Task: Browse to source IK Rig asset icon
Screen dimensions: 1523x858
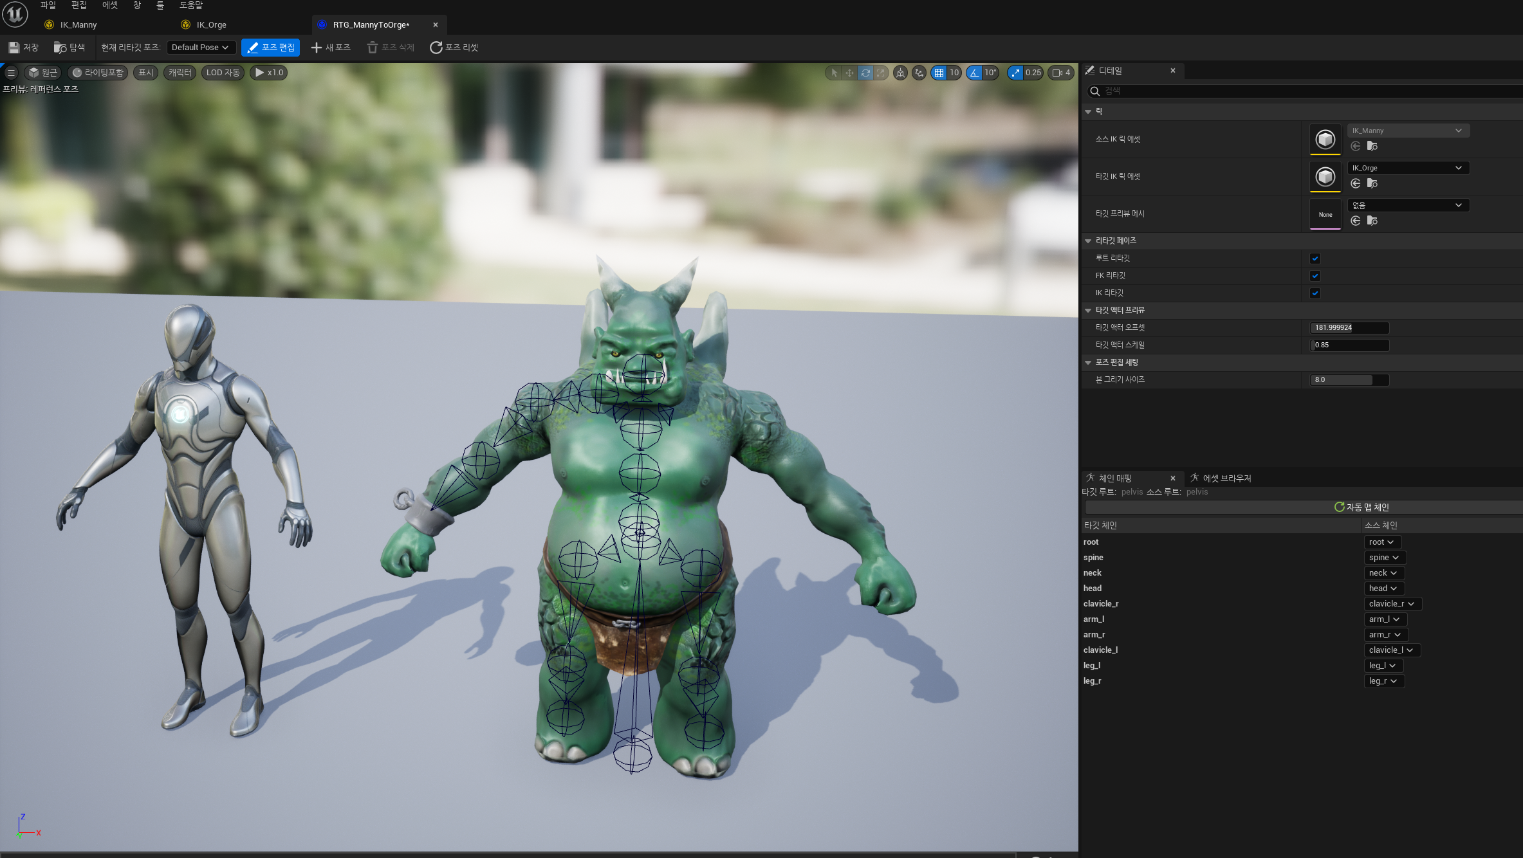Action: [x=1372, y=146]
